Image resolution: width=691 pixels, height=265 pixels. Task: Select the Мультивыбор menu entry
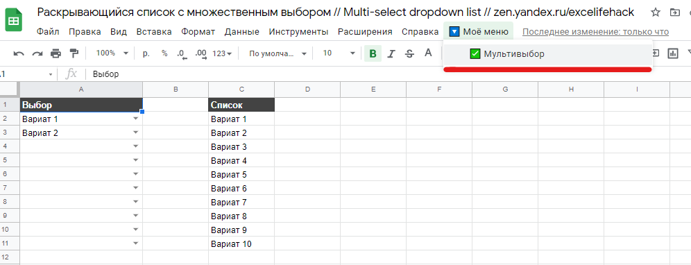[548, 54]
